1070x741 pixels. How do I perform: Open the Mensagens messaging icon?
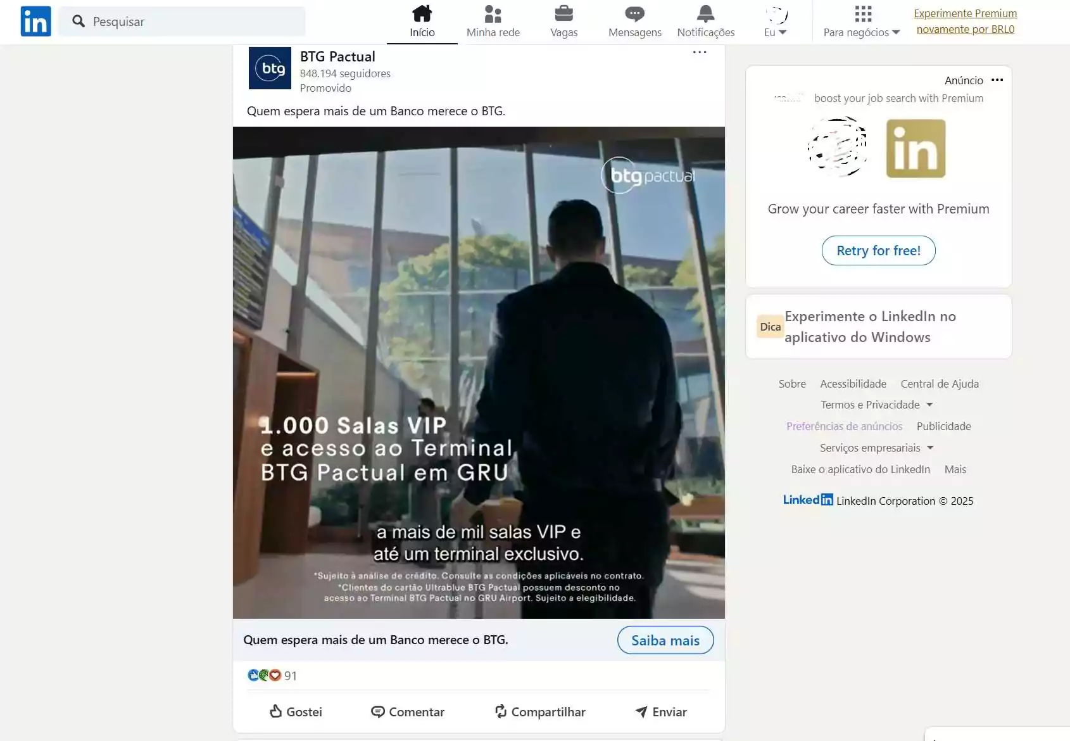point(634,13)
